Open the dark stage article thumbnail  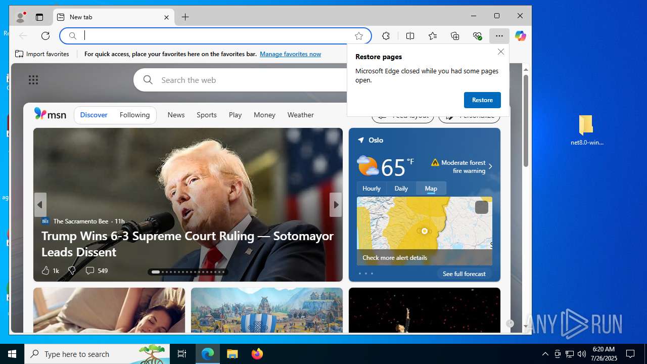coord(425,310)
